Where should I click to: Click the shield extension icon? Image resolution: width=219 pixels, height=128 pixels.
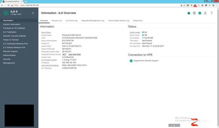(x=199, y=5)
